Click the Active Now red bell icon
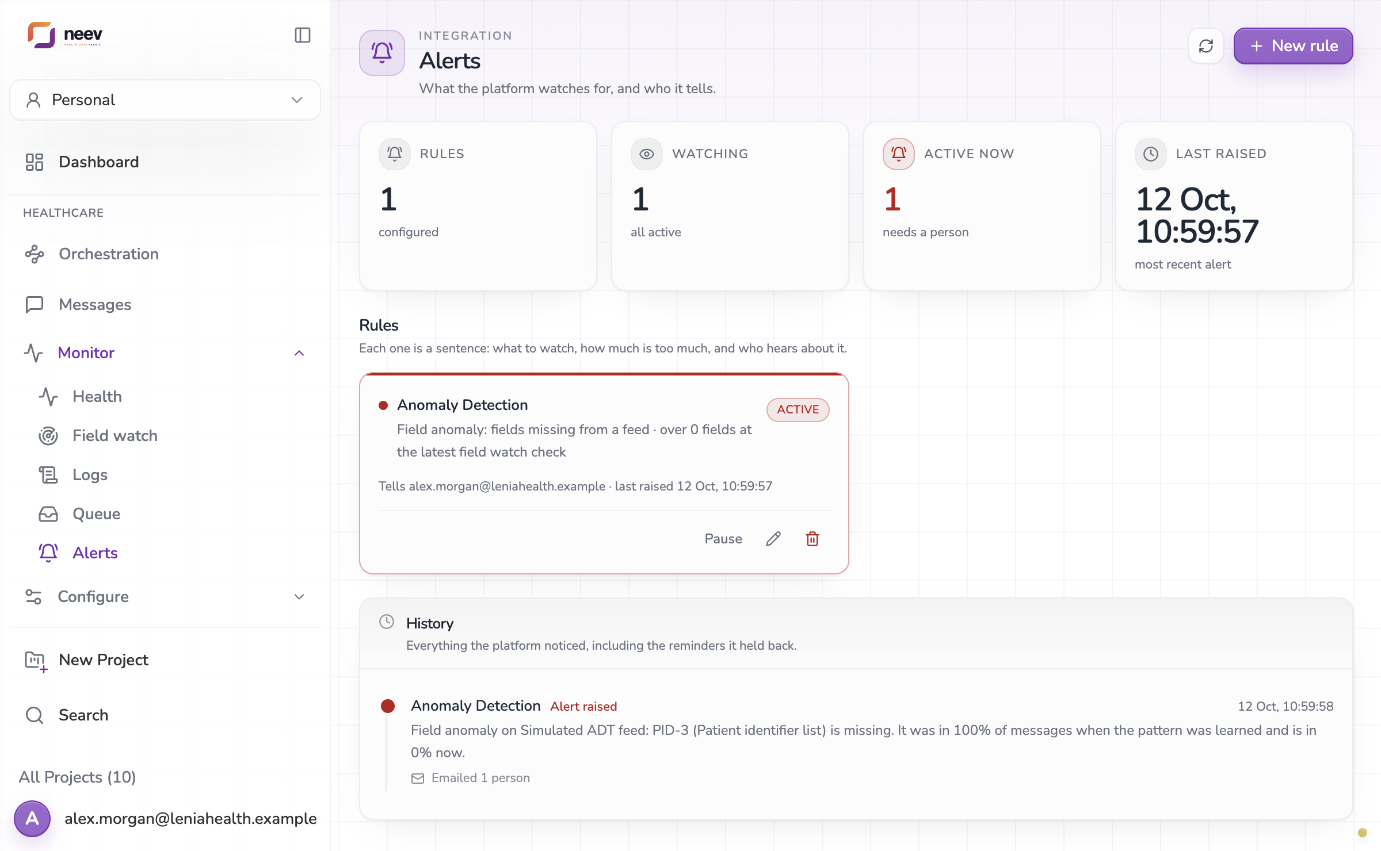This screenshot has height=851, width=1381. coord(899,154)
